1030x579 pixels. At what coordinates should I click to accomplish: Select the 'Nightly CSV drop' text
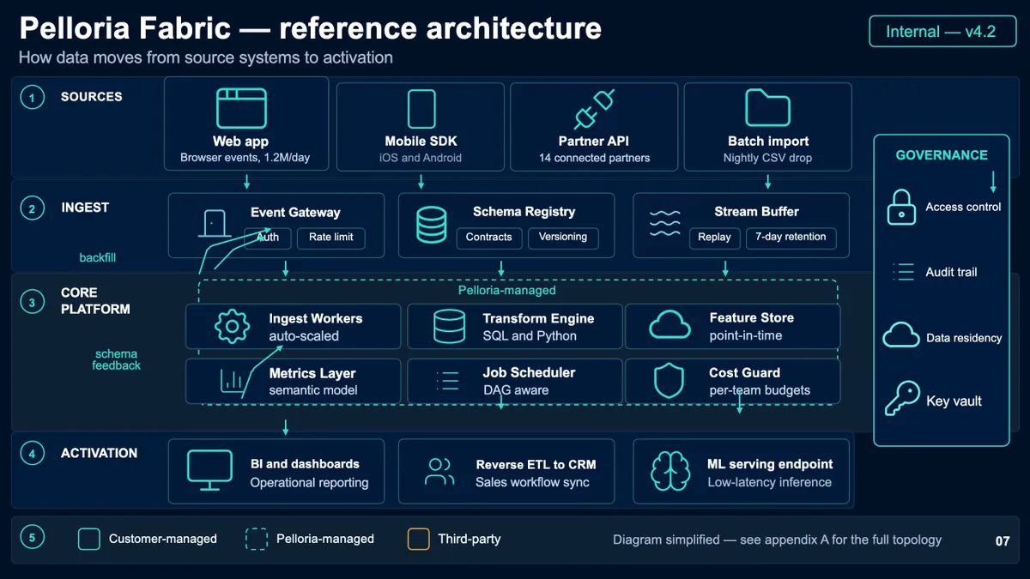pos(767,158)
